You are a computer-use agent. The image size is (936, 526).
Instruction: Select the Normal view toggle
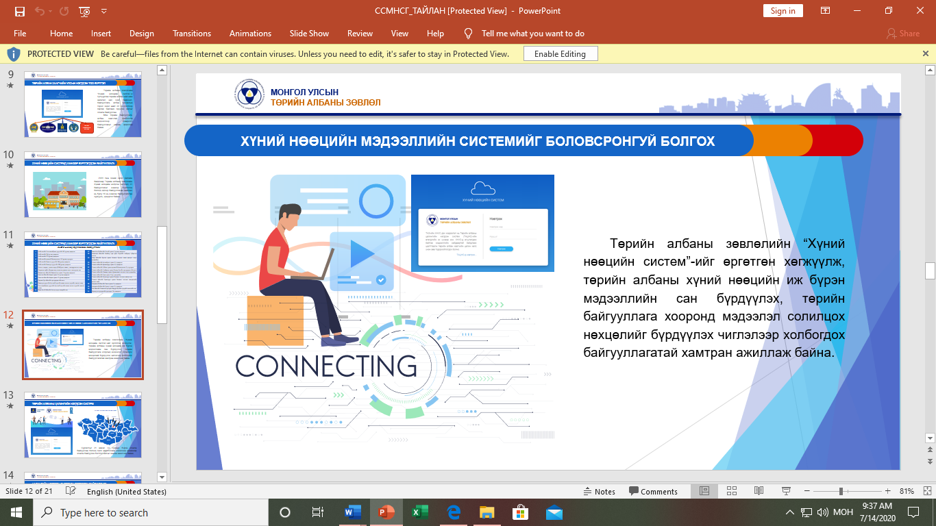click(x=704, y=491)
